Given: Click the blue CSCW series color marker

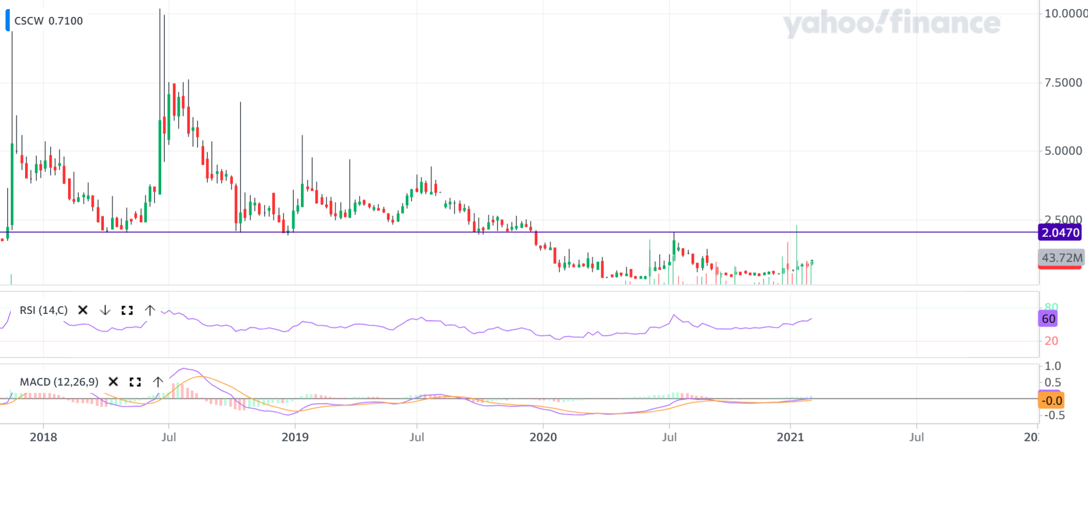Looking at the screenshot, I should (x=8, y=20).
